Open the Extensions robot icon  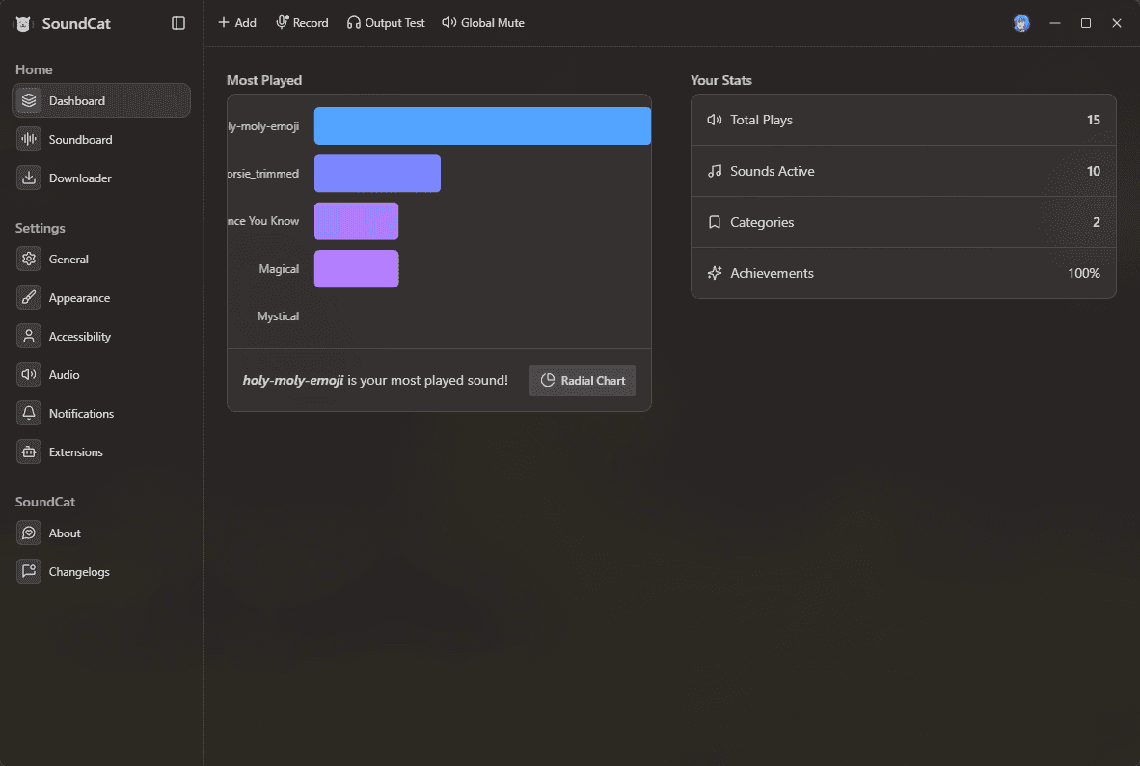click(x=29, y=452)
